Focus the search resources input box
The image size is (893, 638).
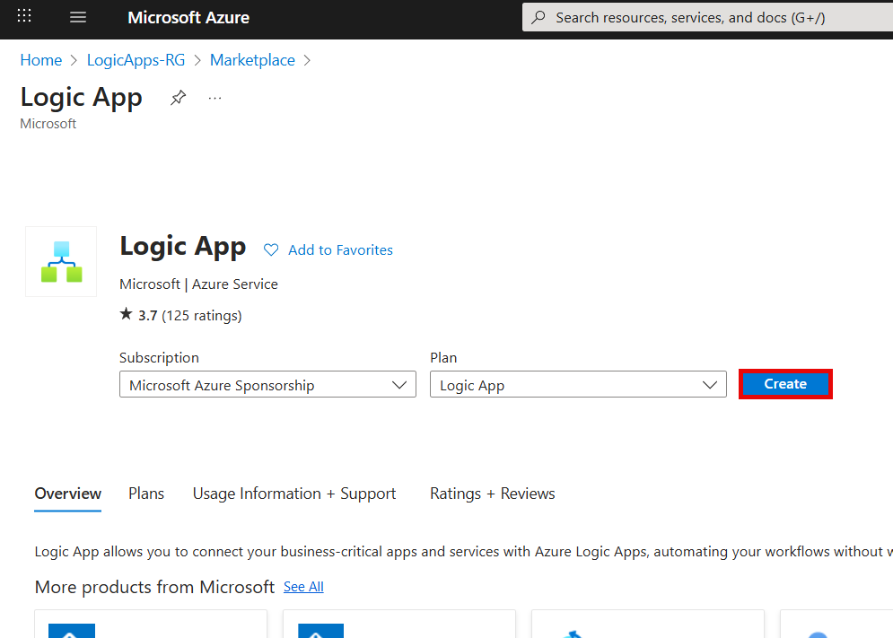point(707,18)
